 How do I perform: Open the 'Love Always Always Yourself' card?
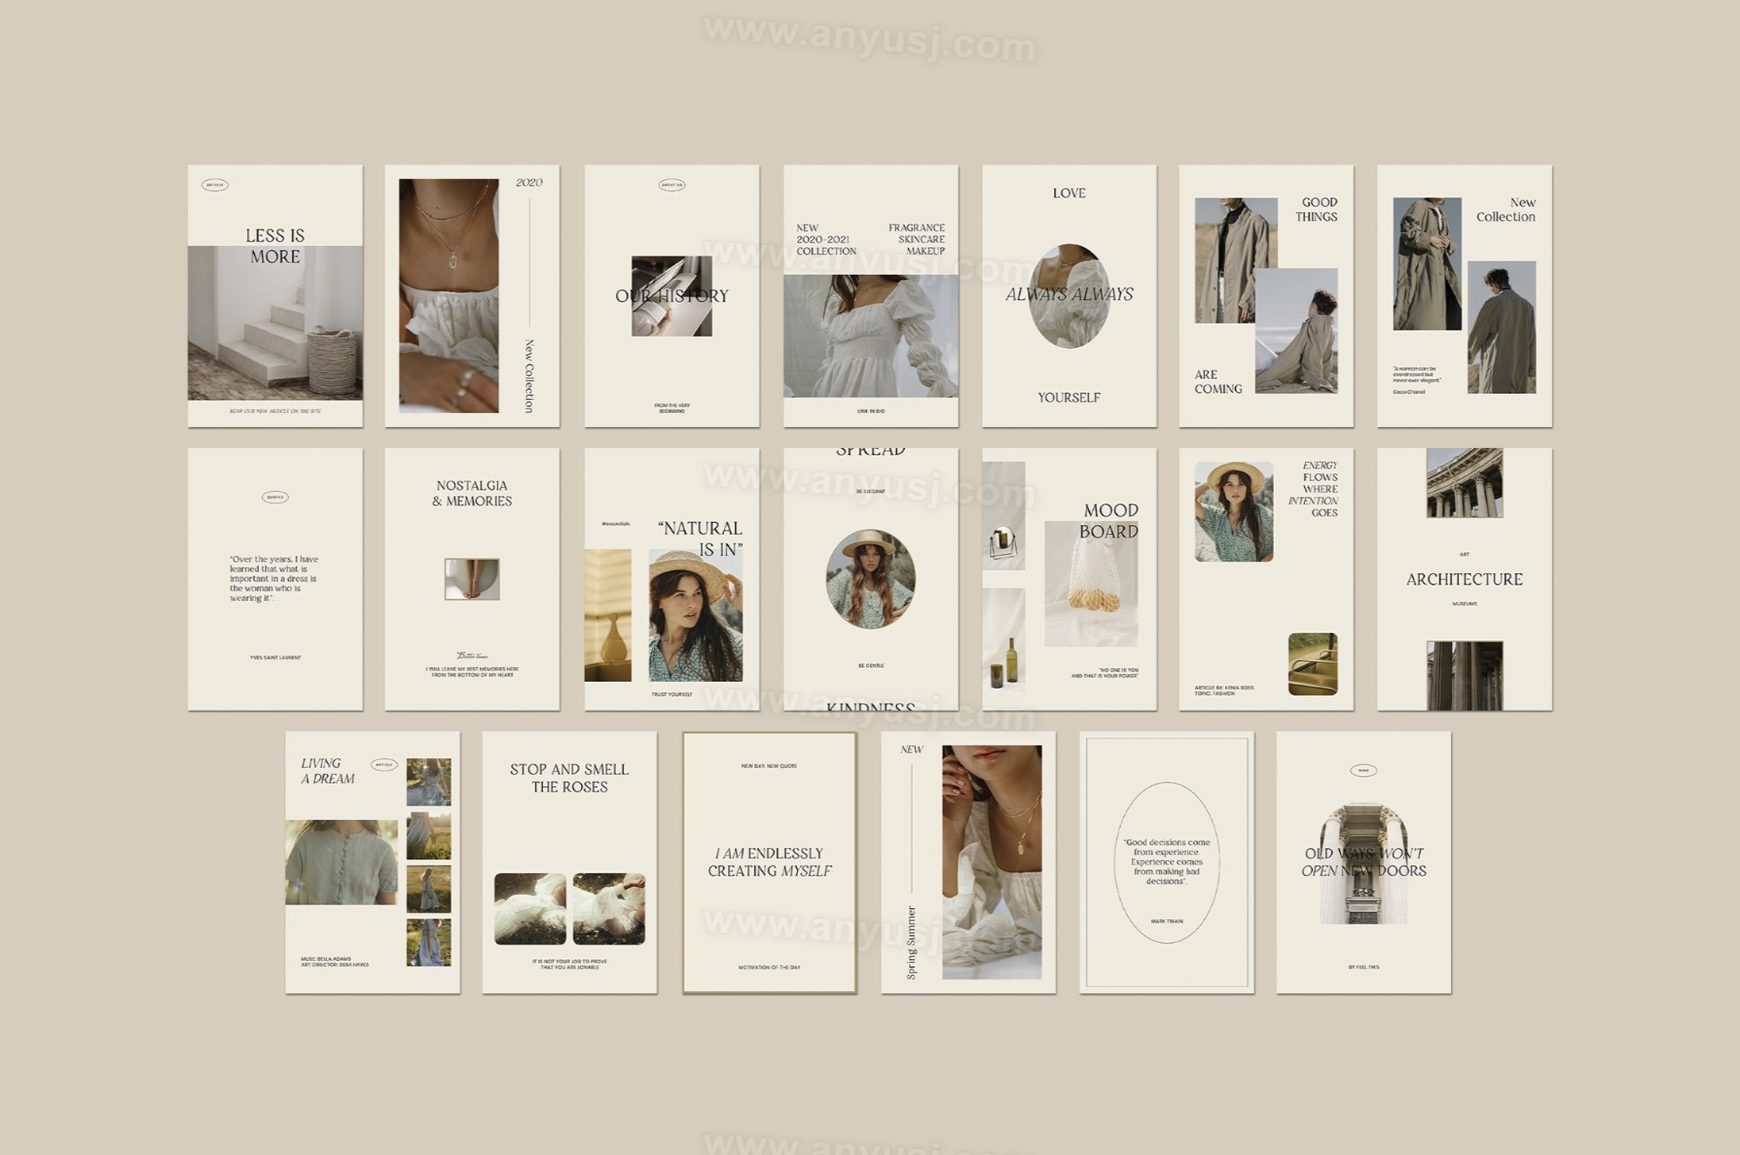[1069, 296]
